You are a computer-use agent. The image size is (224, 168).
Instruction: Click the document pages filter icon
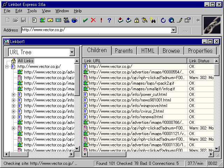(x=34, y=20)
